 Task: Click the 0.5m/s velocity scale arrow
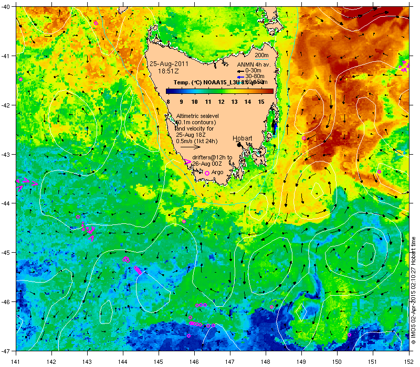tap(191, 147)
